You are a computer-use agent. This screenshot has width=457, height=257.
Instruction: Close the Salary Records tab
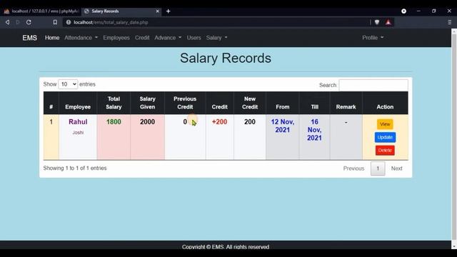[157, 11]
